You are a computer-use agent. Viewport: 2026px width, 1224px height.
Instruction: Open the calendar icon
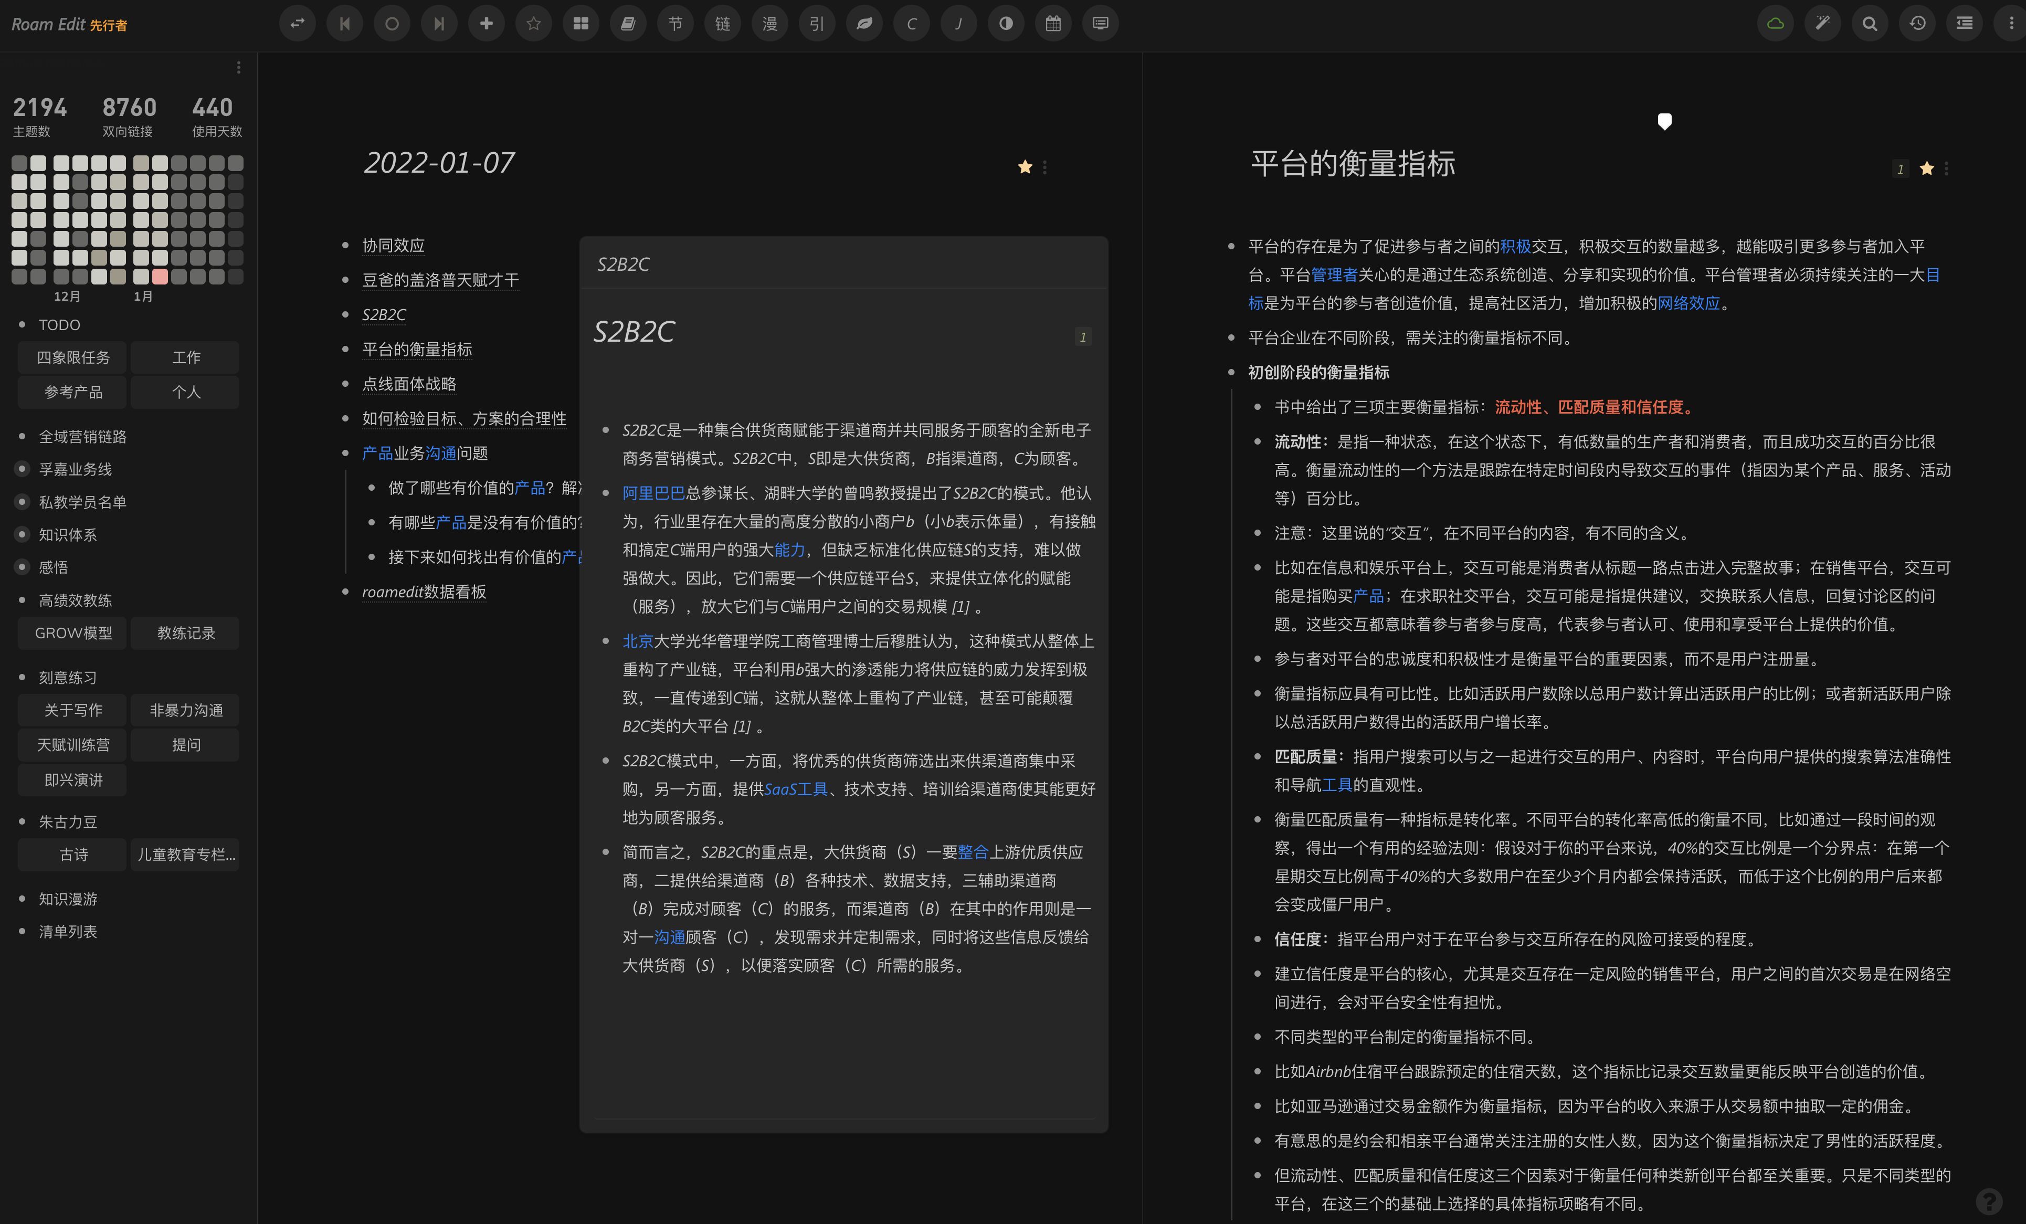pos(1053,24)
